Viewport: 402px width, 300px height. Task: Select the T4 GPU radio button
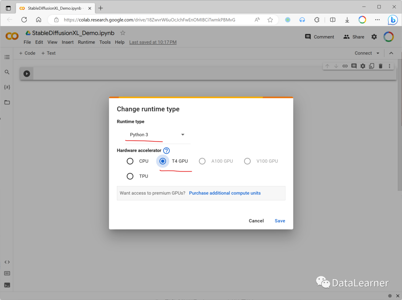[x=163, y=161]
